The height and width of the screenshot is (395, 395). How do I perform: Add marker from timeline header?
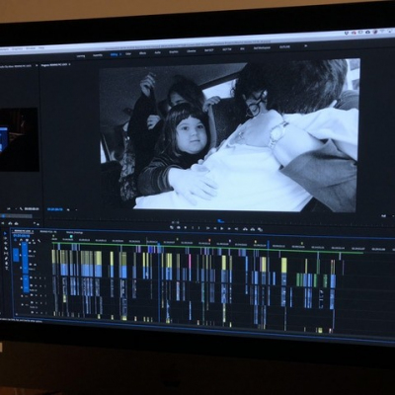(33, 241)
